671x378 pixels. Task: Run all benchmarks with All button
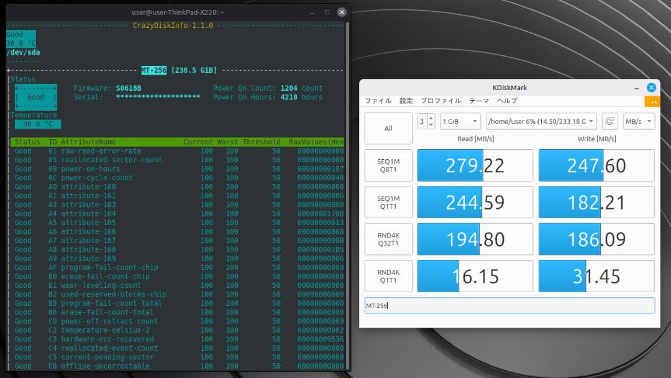pyautogui.click(x=388, y=129)
